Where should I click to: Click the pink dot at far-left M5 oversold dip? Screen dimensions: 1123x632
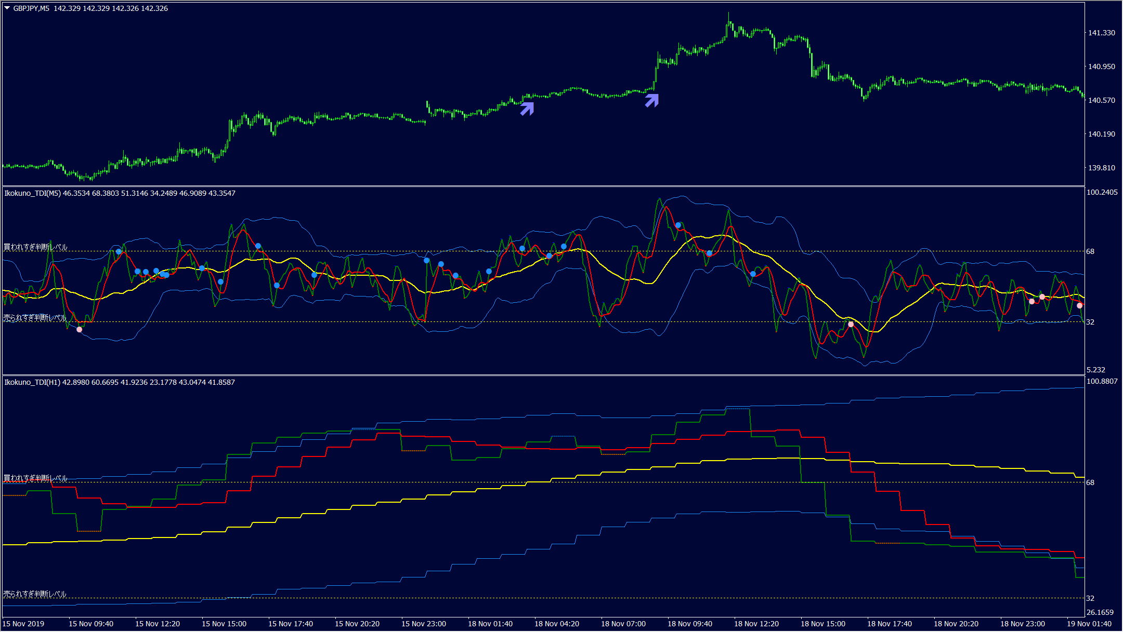tap(79, 329)
